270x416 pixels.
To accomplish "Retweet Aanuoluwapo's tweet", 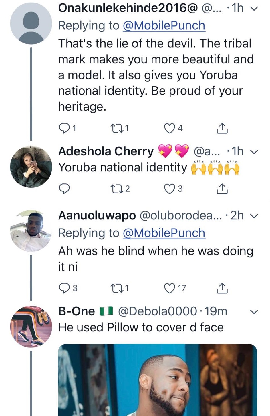I will tap(116, 288).
